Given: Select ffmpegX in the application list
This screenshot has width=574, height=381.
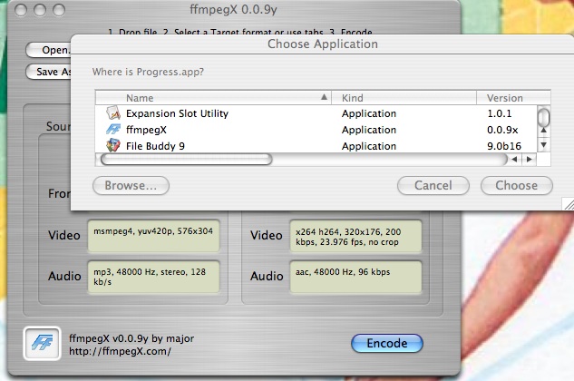Looking at the screenshot, I should tap(146, 130).
